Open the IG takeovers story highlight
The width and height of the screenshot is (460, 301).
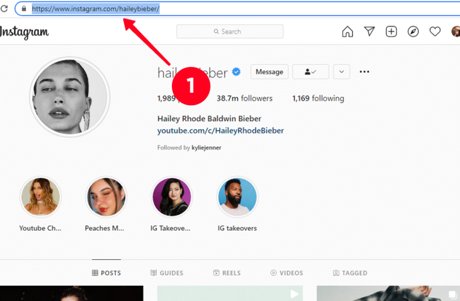point(237,196)
